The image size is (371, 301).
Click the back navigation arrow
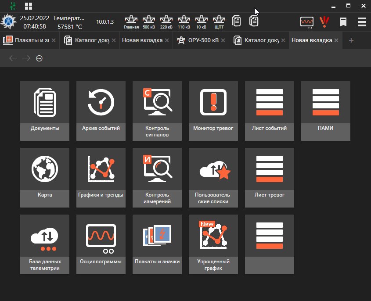pyautogui.click(x=13, y=58)
